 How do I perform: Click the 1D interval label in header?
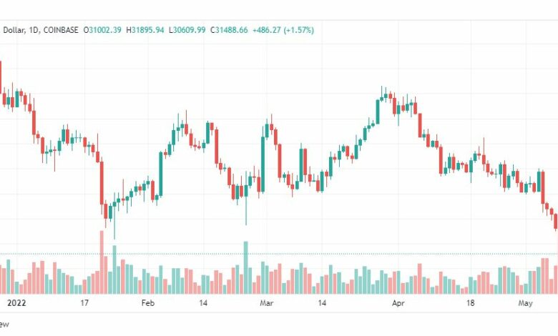click(33, 30)
